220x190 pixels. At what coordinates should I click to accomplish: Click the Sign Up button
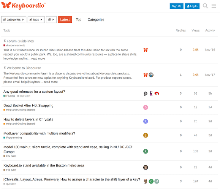point(177,6)
